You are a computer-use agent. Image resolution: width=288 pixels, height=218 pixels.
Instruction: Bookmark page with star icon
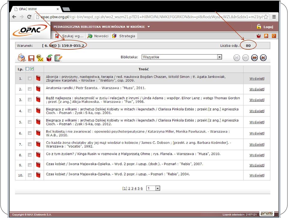[265, 17]
